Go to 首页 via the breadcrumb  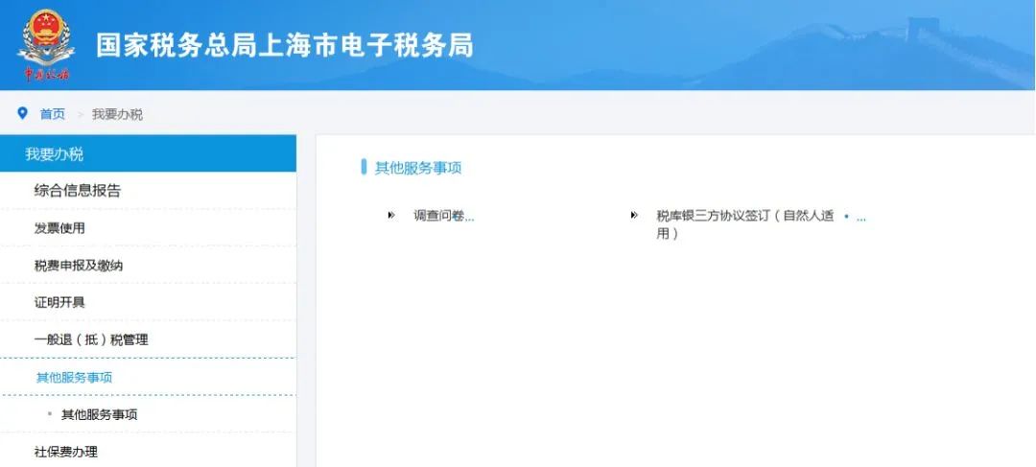point(52,114)
